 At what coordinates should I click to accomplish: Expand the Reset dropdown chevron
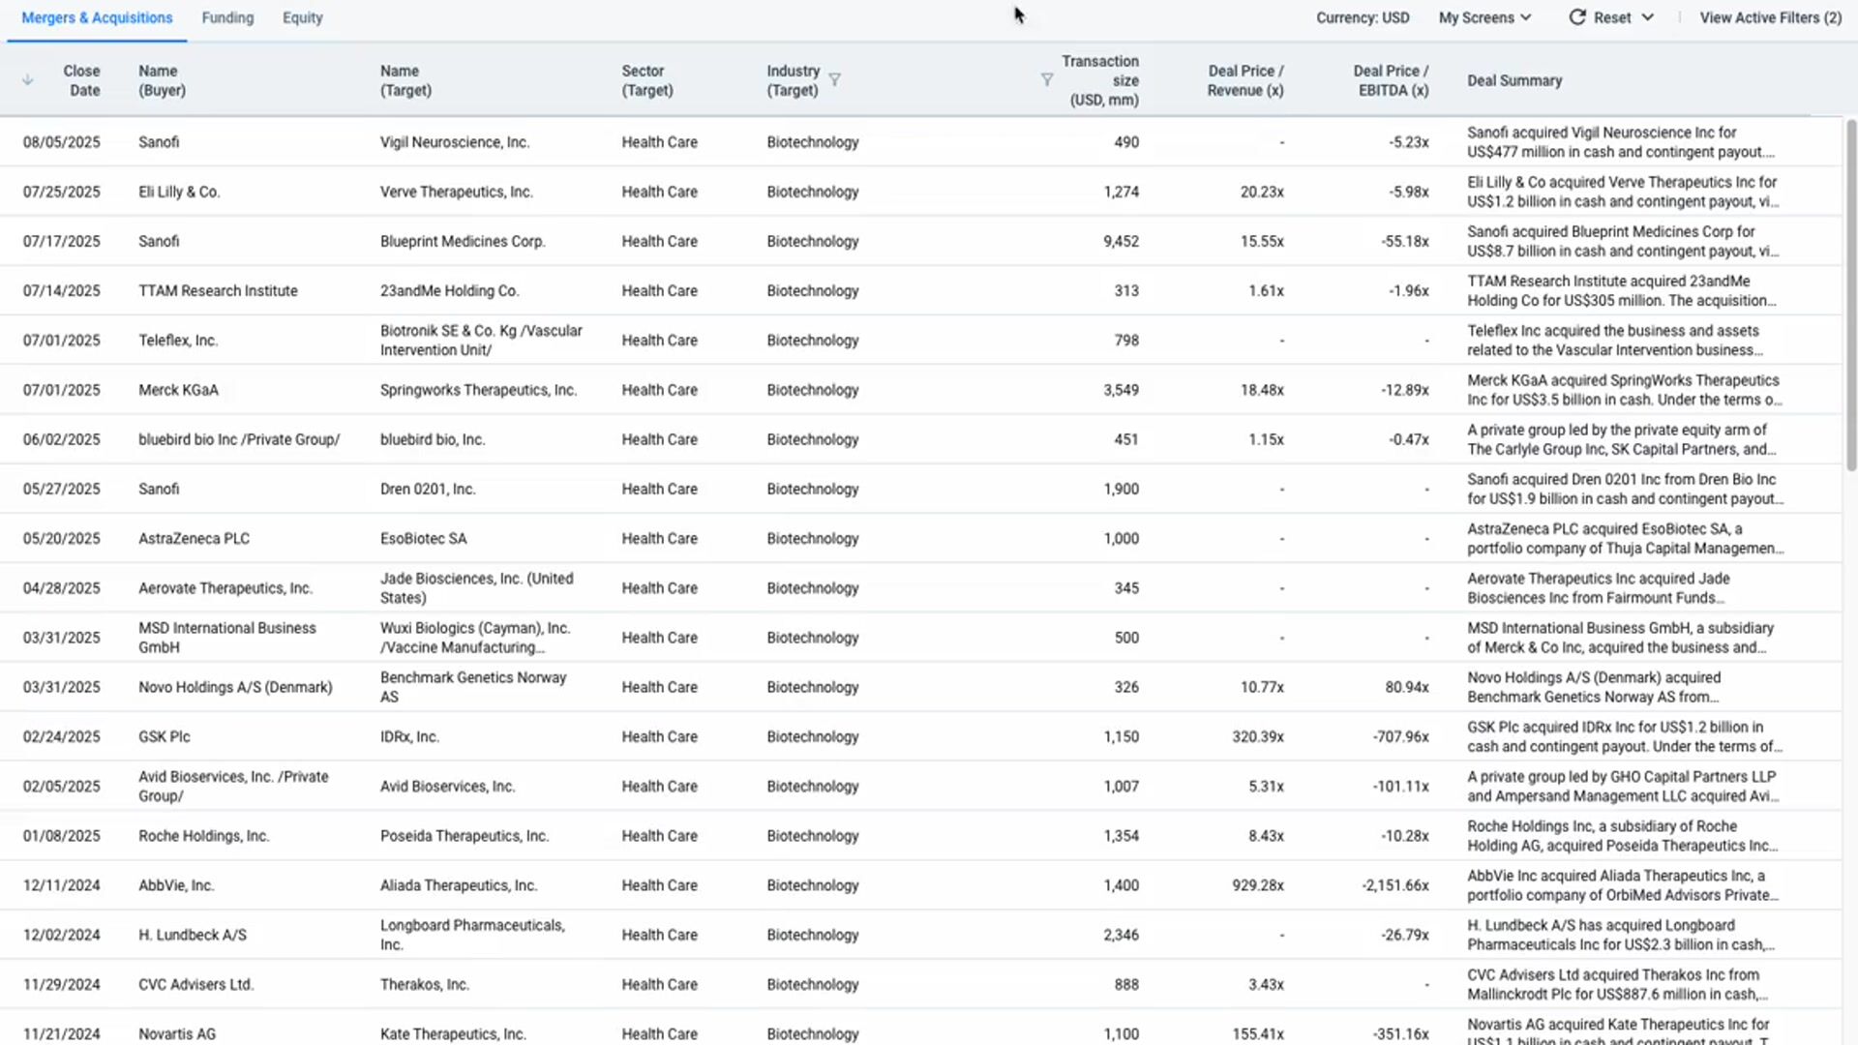coord(1648,17)
